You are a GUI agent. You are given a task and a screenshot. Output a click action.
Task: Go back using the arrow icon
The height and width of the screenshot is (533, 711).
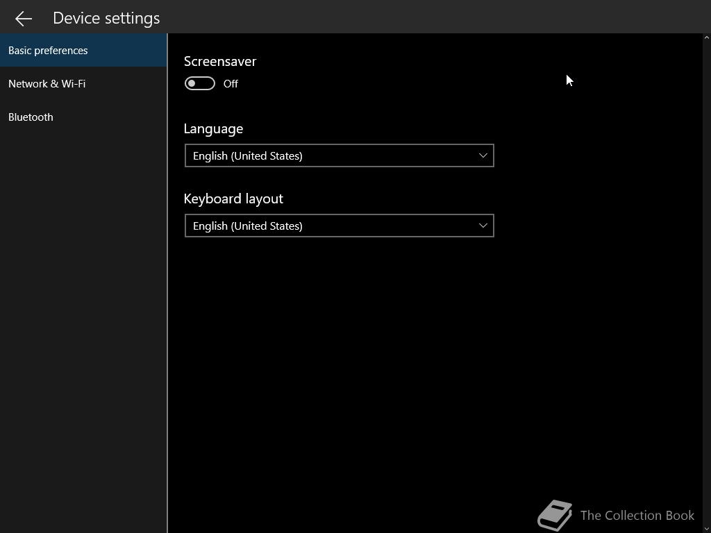point(23,18)
